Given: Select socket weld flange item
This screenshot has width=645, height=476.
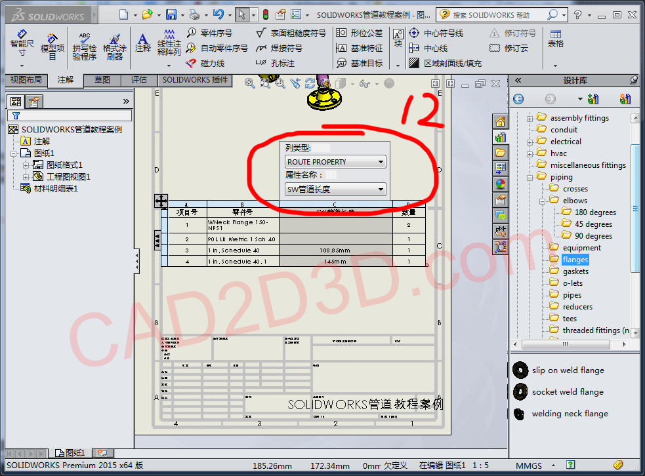Looking at the screenshot, I should point(568,391).
